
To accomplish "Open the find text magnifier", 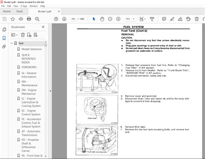I will point(37,19).
